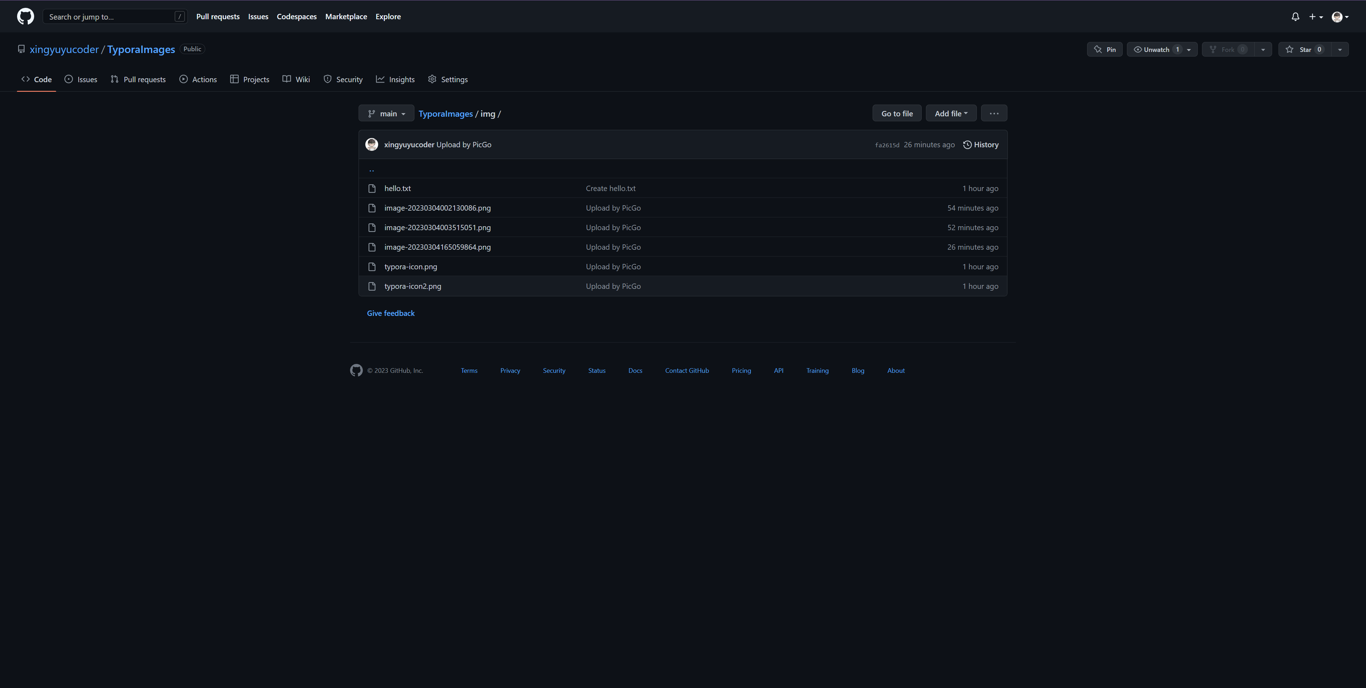1366x688 pixels.
Task: Open the footer Pricing link
Action: click(741, 370)
